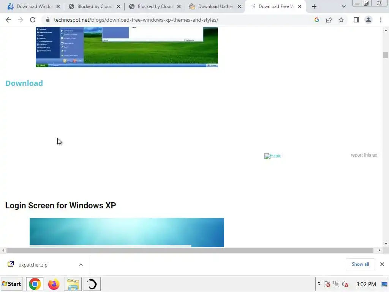This screenshot has height=292, width=389.
Task: Open the profile avatar menu
Action: (368, 20)
